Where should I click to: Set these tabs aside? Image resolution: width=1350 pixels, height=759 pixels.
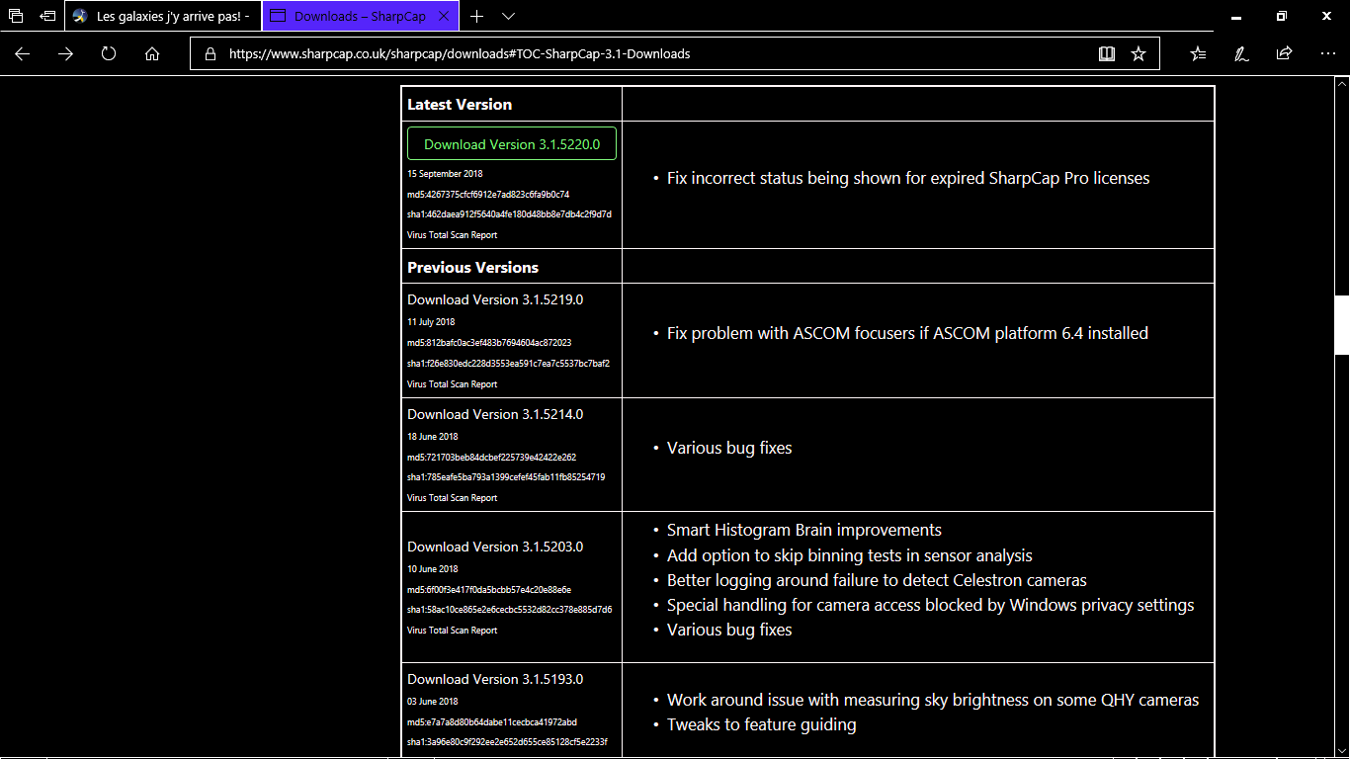tap(47, 16)
